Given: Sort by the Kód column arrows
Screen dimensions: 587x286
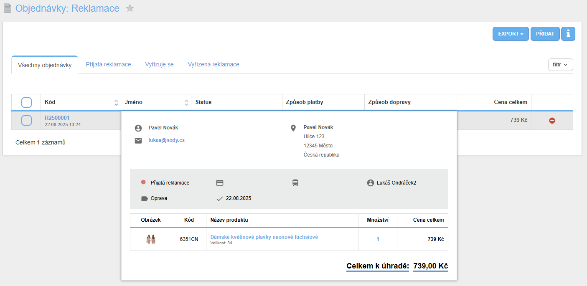Looking at the screenshot, I should pos(116,102).
